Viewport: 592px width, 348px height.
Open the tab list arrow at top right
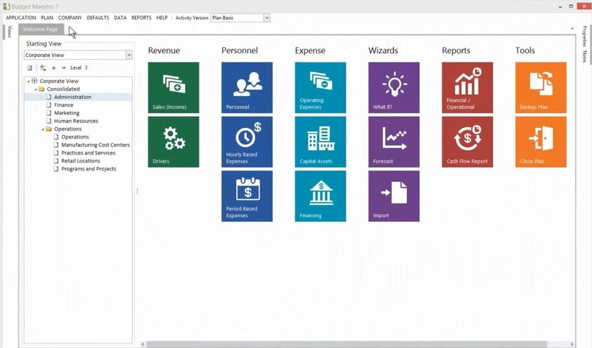click(572, 28)
